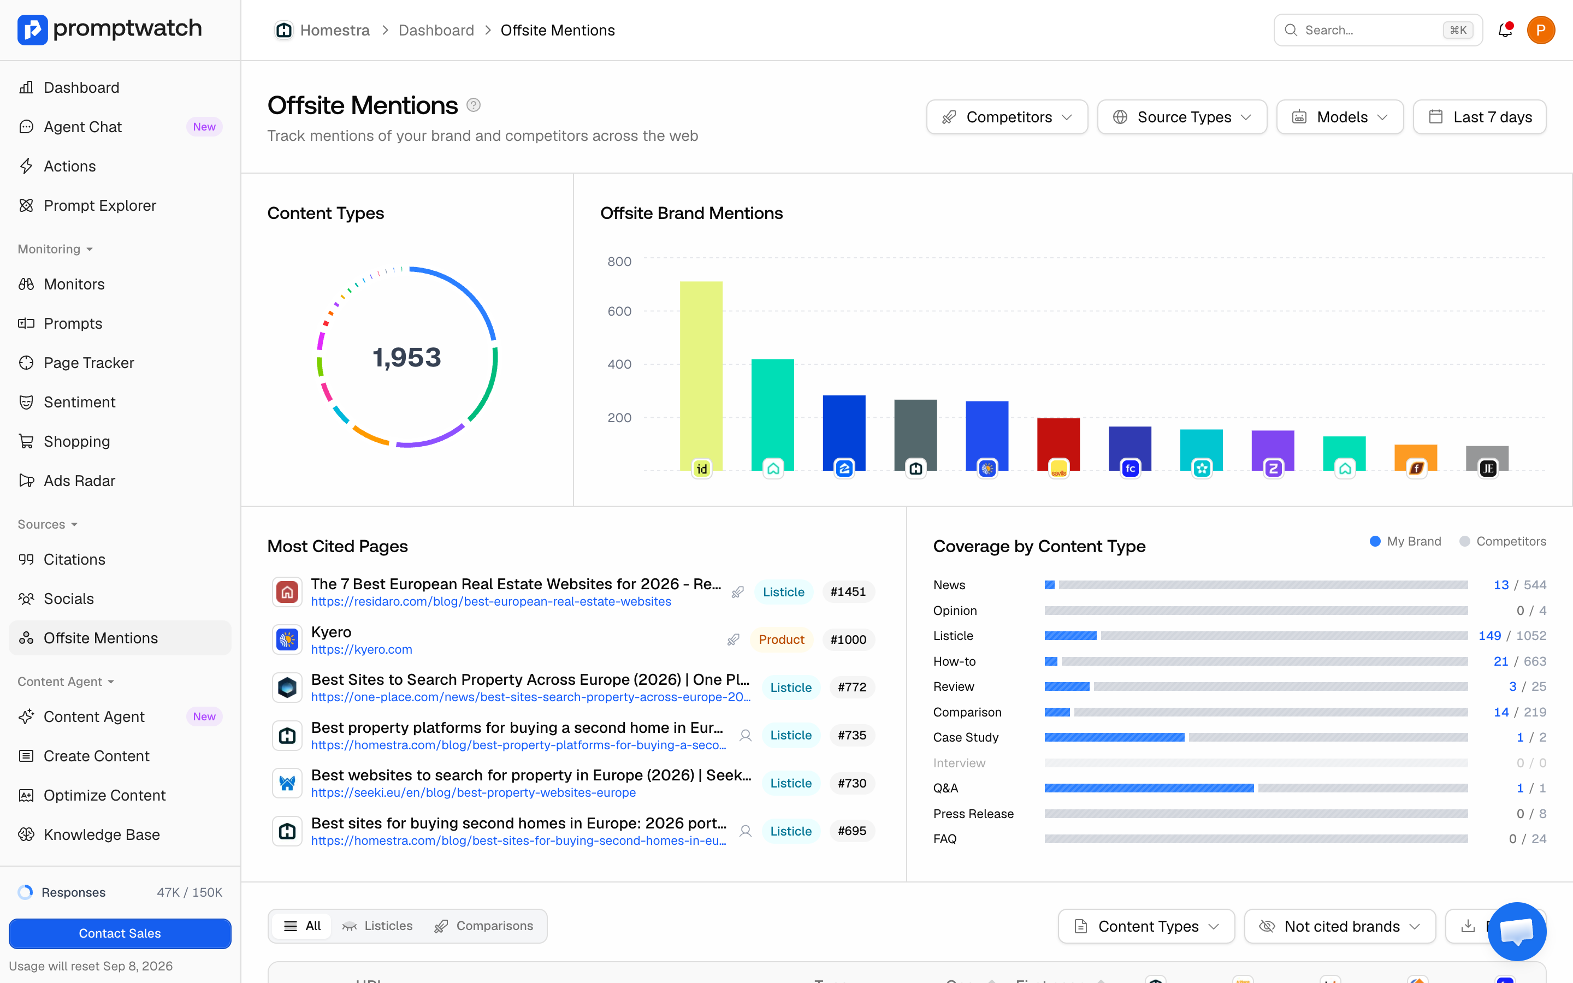
Task: Click Dashboard in the breadcrumb
Action: [x=436, y=30]
